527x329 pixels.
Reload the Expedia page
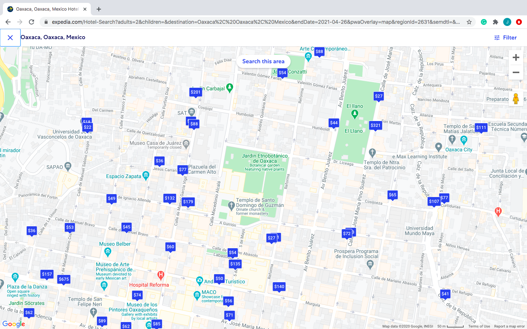[31, 22]
